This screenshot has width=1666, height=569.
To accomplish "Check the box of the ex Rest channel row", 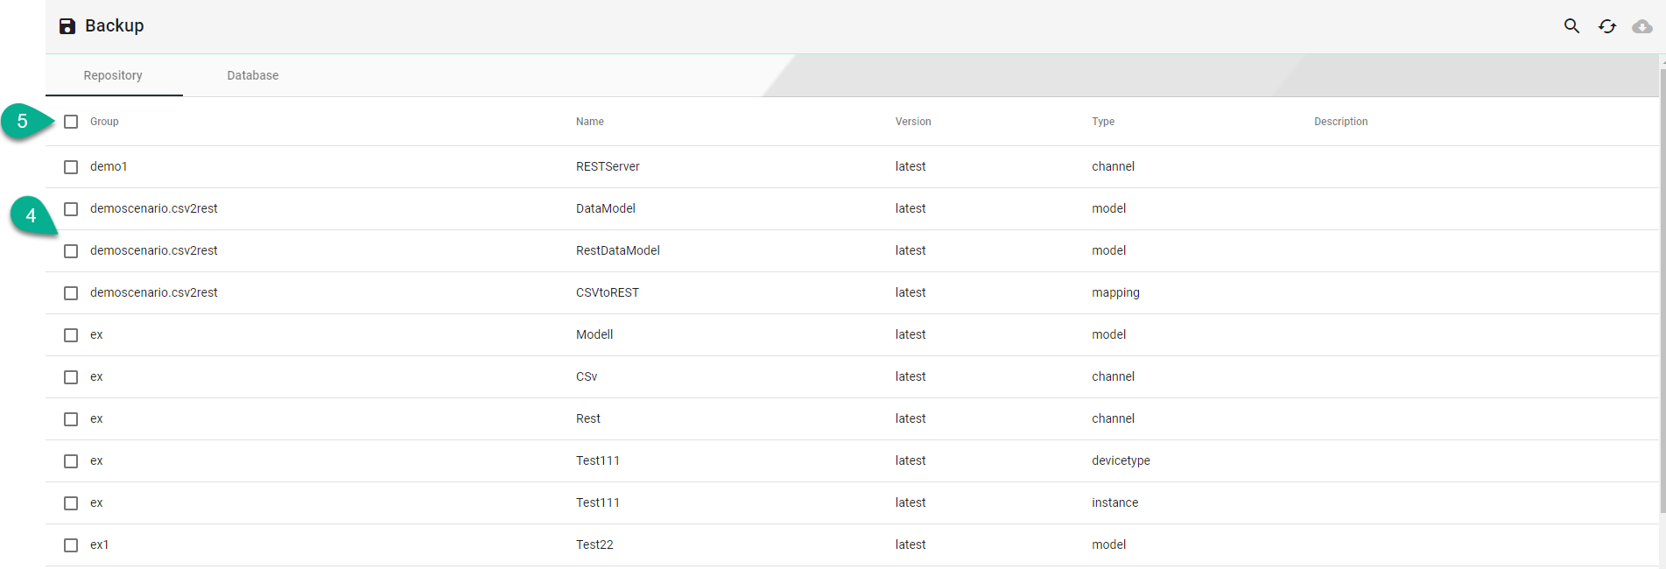I will 71,419.
